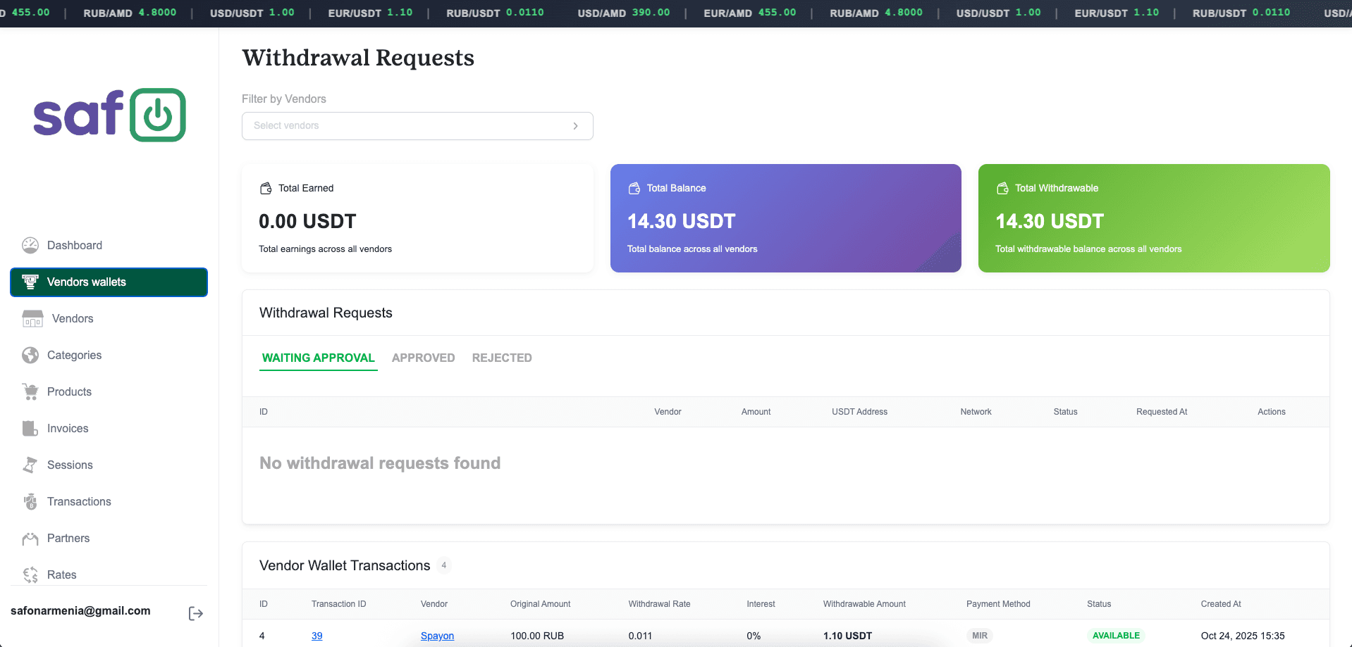
Task: Click the Vendors storefront icon
Action: (x=30, y=318)
